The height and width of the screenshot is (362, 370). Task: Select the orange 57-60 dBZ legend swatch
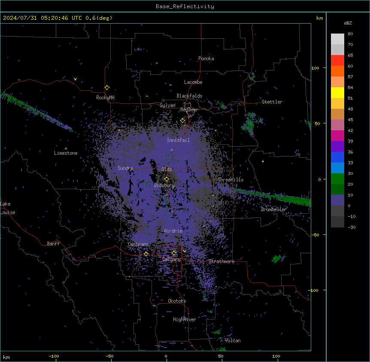pyautogui.click(x=337, y=71)
